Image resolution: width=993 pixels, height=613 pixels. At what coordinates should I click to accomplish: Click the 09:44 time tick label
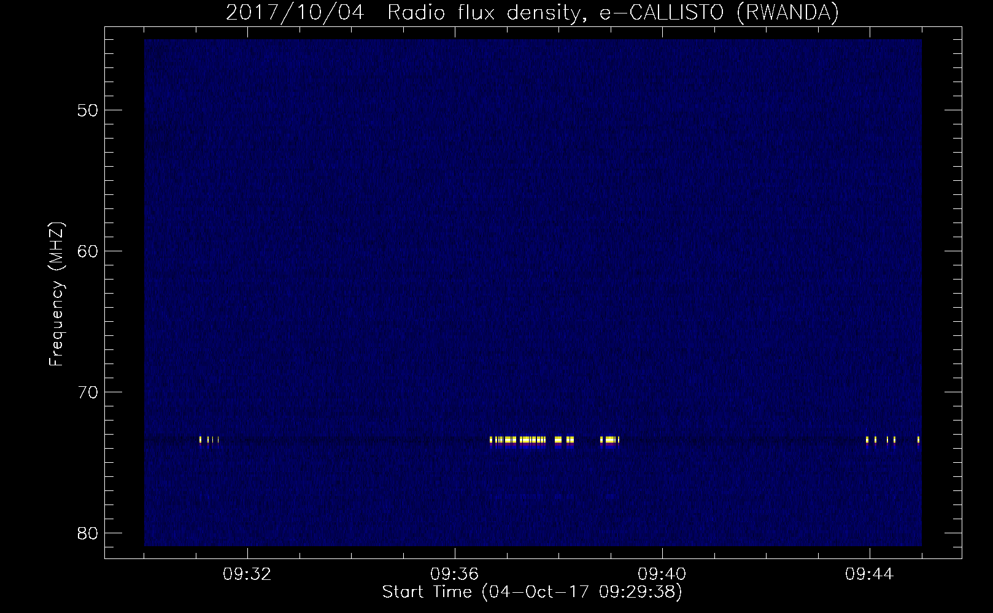tap(870, 574)
